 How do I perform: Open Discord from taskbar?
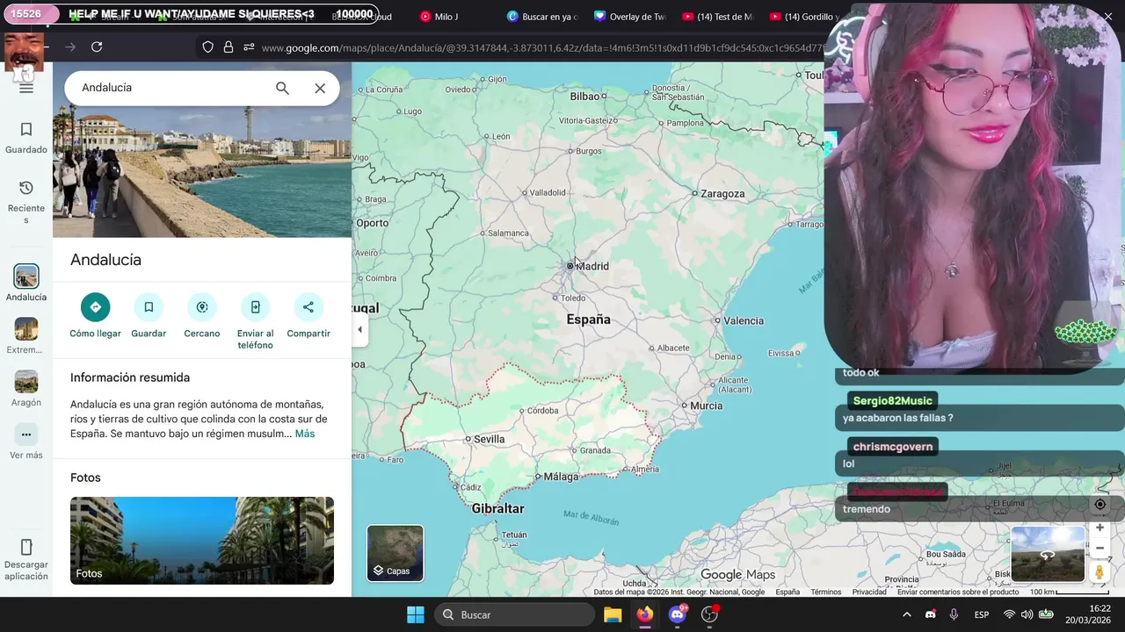[678, 614]
